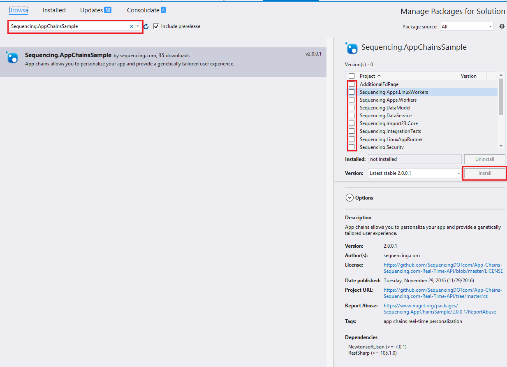Check the Sequencing.IntegrationTests checkbox
Image resolution: width=507 pixels, height=367 pixels.
(352, 131)
